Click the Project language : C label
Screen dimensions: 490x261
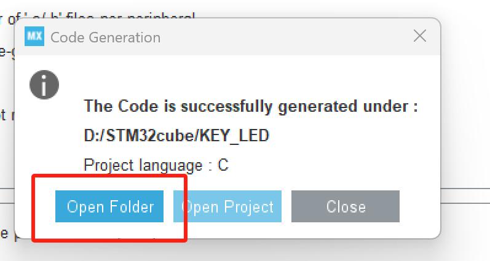(x=156, y=165)
